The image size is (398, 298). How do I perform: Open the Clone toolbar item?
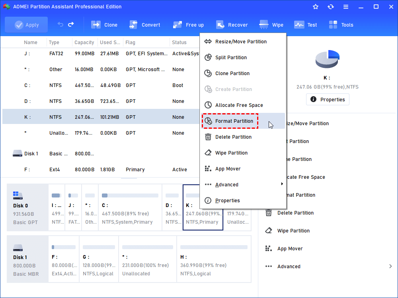point(104,25)
